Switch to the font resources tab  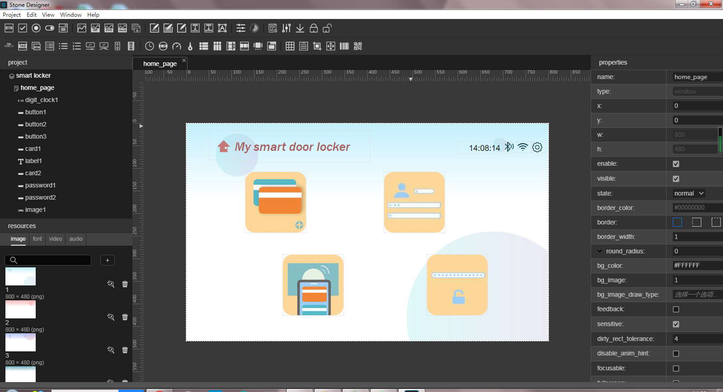tap(38, 239)
